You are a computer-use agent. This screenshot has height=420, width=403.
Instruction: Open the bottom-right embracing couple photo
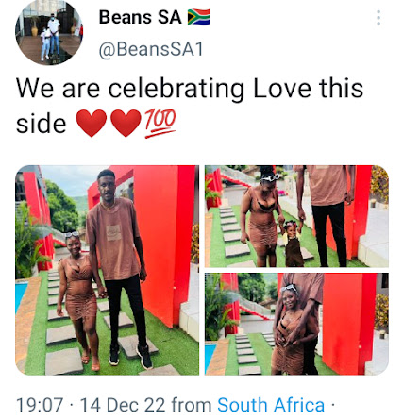[296, 324]
